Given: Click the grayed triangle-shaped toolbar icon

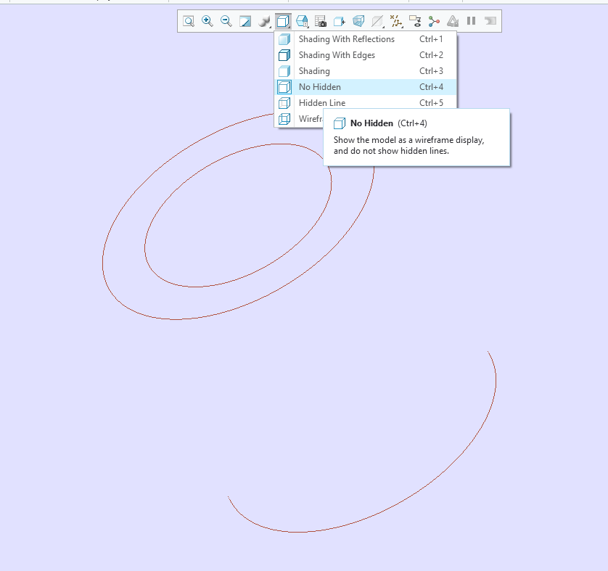Looking at the screenshot, I should pos(453,21).
